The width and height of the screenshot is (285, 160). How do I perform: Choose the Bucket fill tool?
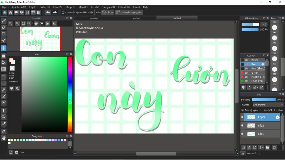point(3,63)
